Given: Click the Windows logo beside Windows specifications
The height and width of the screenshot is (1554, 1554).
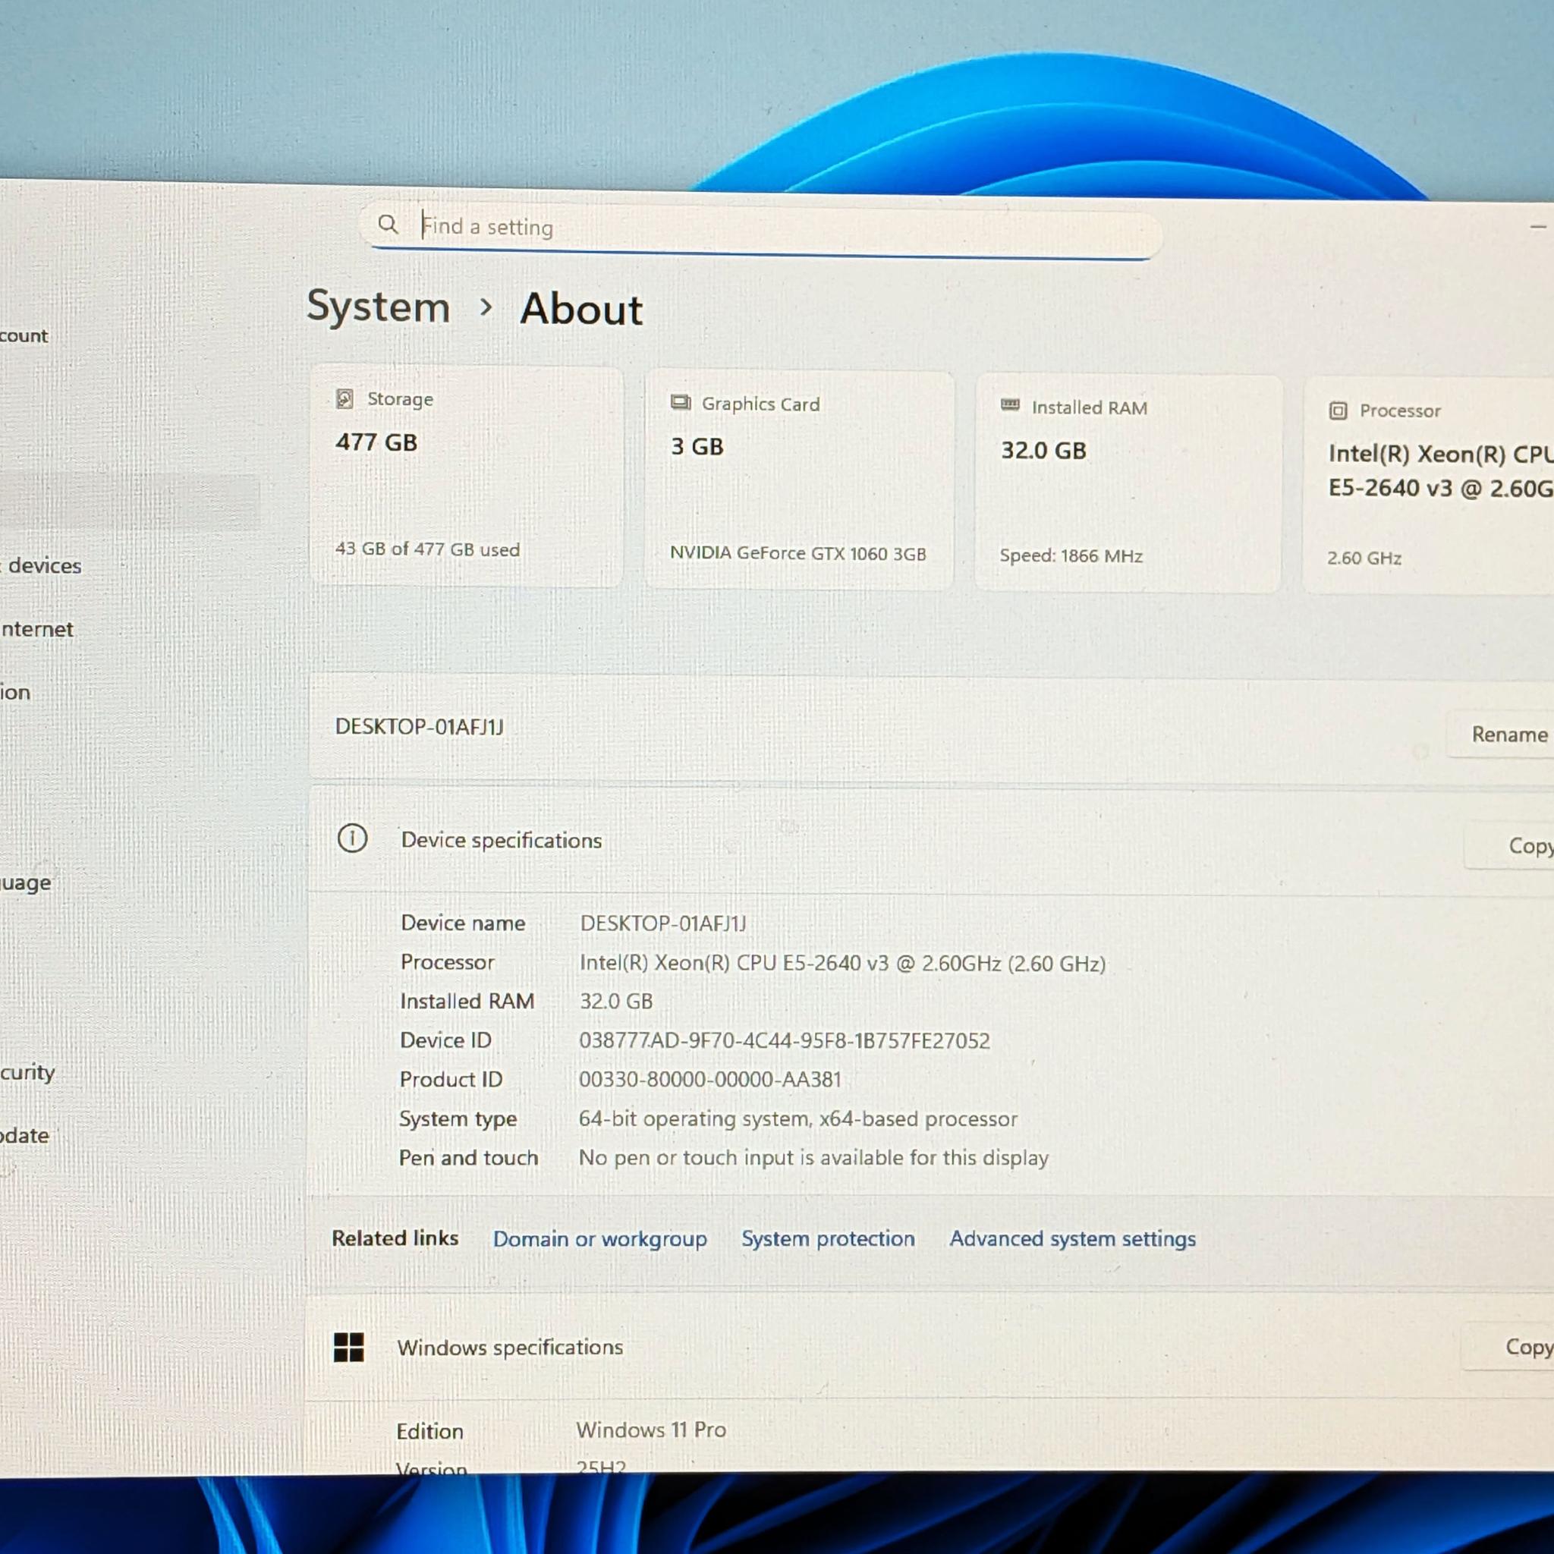Looking at the screenshot, I should point(348,1347).
